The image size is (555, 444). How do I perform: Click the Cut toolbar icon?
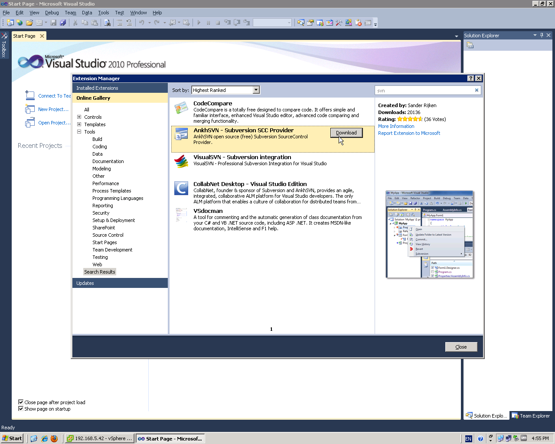click(75, 23)
